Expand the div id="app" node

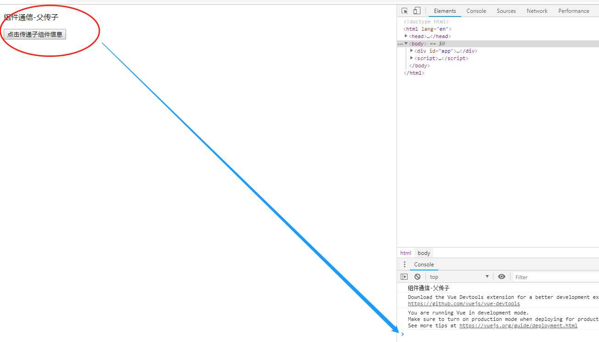click(411, 51)
